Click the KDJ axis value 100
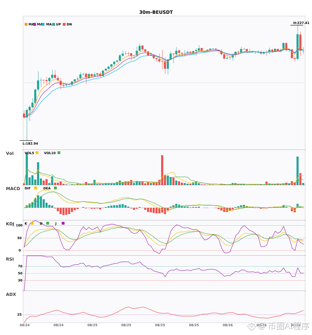 point(19,225)
